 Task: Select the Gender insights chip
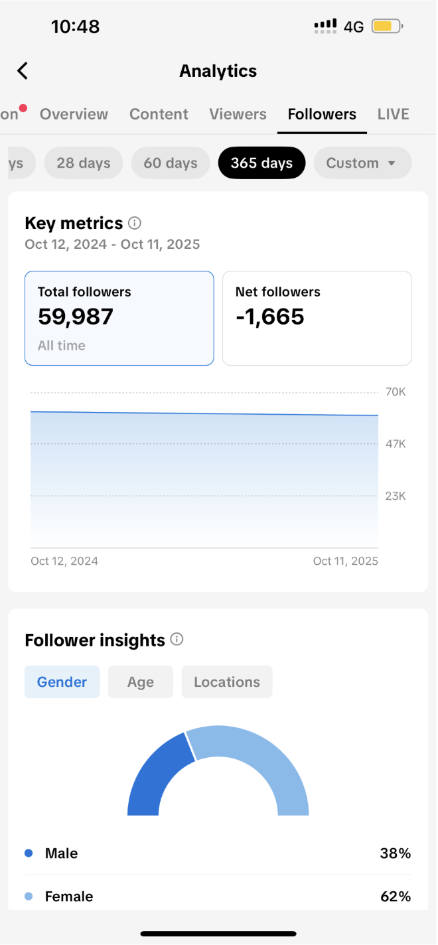point(62,682)
